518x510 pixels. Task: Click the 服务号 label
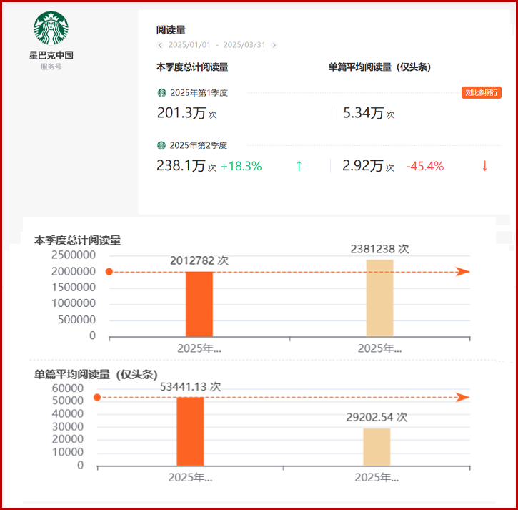pyautogui.click(x=51, y=67)
